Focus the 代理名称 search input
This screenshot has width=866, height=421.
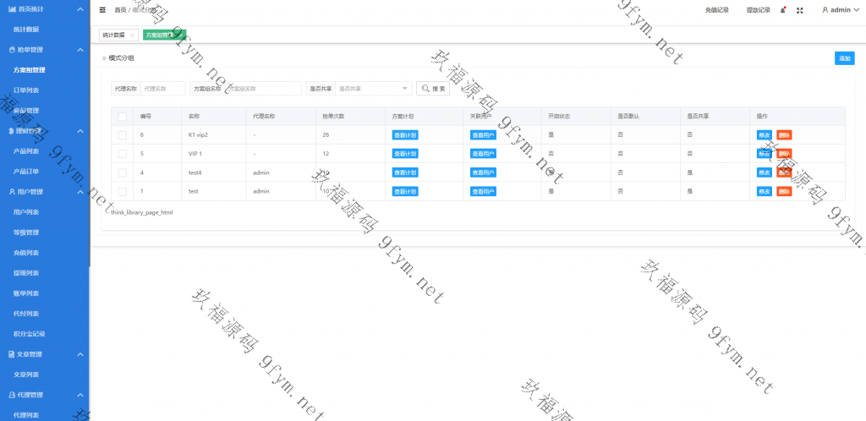pos(162,88)
